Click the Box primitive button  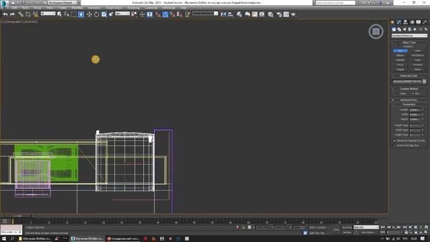click(x=400, y=51)
